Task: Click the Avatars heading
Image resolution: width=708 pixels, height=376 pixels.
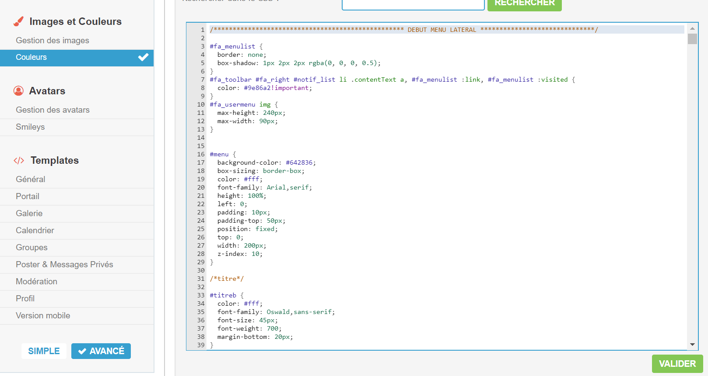Action: [47, 91]
